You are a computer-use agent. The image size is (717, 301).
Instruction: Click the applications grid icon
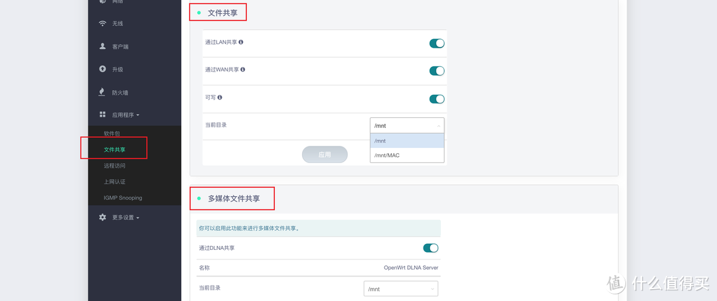click(102, 115)
